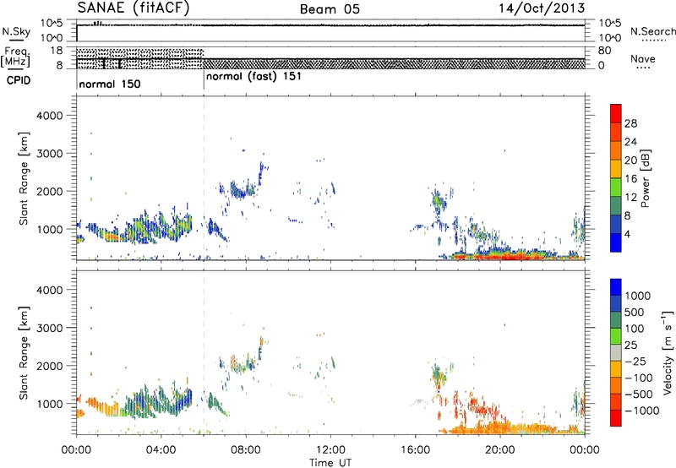Click the power colorbar 4 label
Screen dimensions: 676x468
(628, 234)
